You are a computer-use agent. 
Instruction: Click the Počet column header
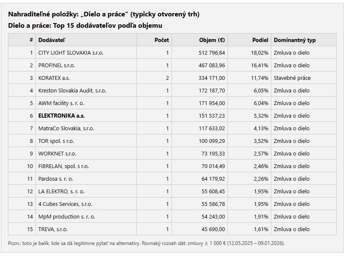(161, 40)
